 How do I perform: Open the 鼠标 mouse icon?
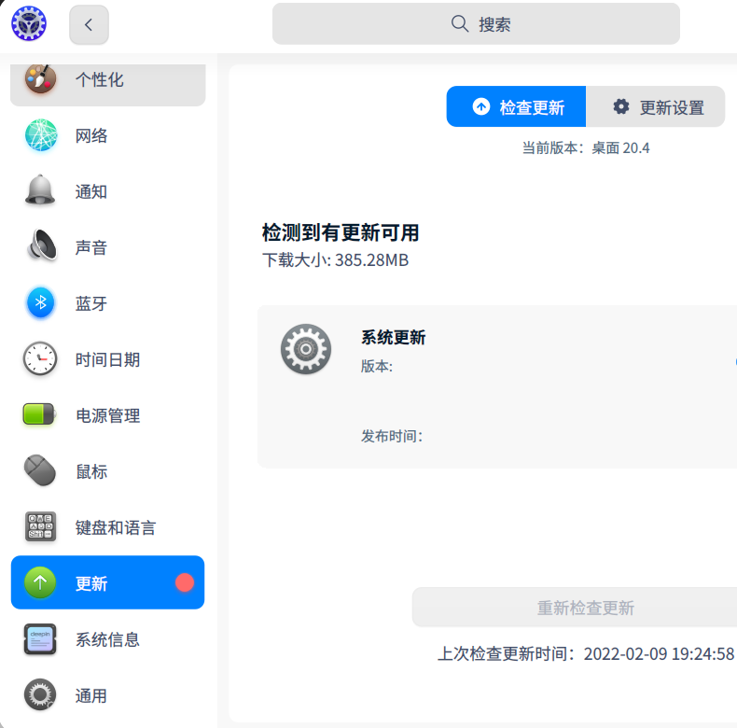coord(40,470)
